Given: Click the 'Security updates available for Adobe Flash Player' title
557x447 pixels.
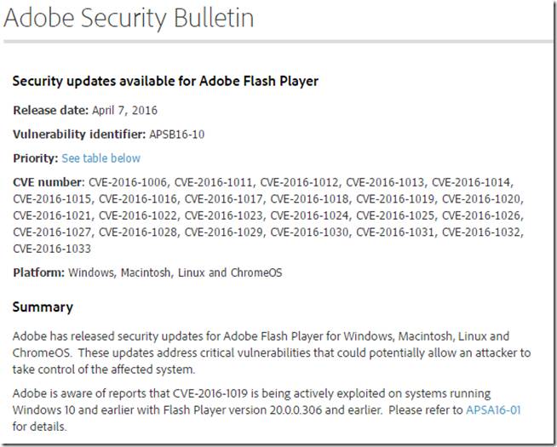Looking at the screenshot, I should pyautogui.click(x=165, y=81).
